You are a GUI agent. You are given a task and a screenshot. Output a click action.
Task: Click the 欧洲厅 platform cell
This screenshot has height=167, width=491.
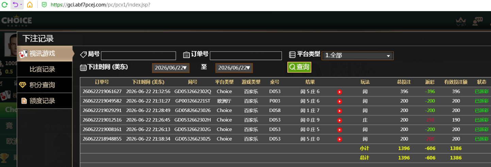pos(224,101)
